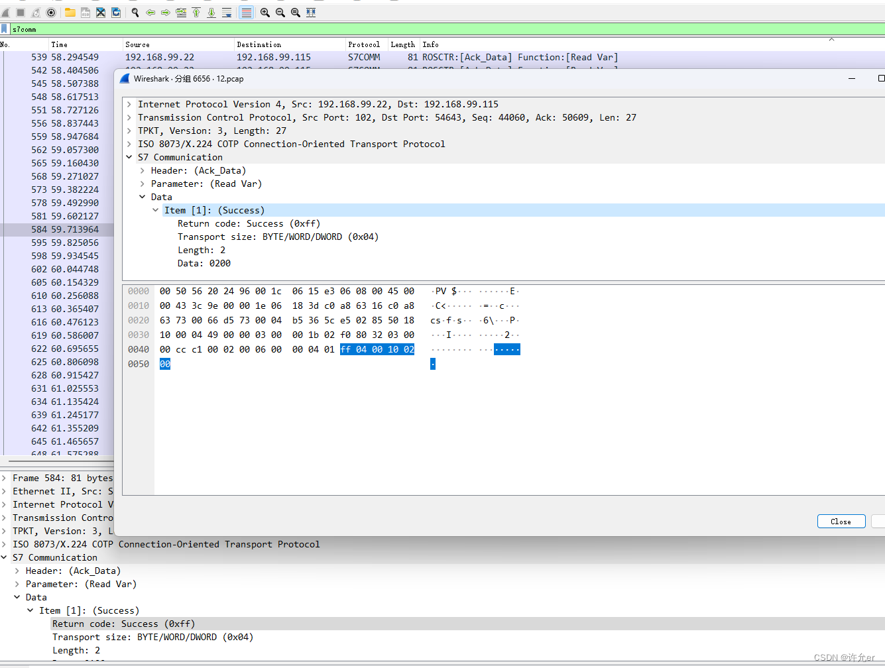Toggle the colorize packet list icon
Screen dimensions: 885x668
pos(246,12)
